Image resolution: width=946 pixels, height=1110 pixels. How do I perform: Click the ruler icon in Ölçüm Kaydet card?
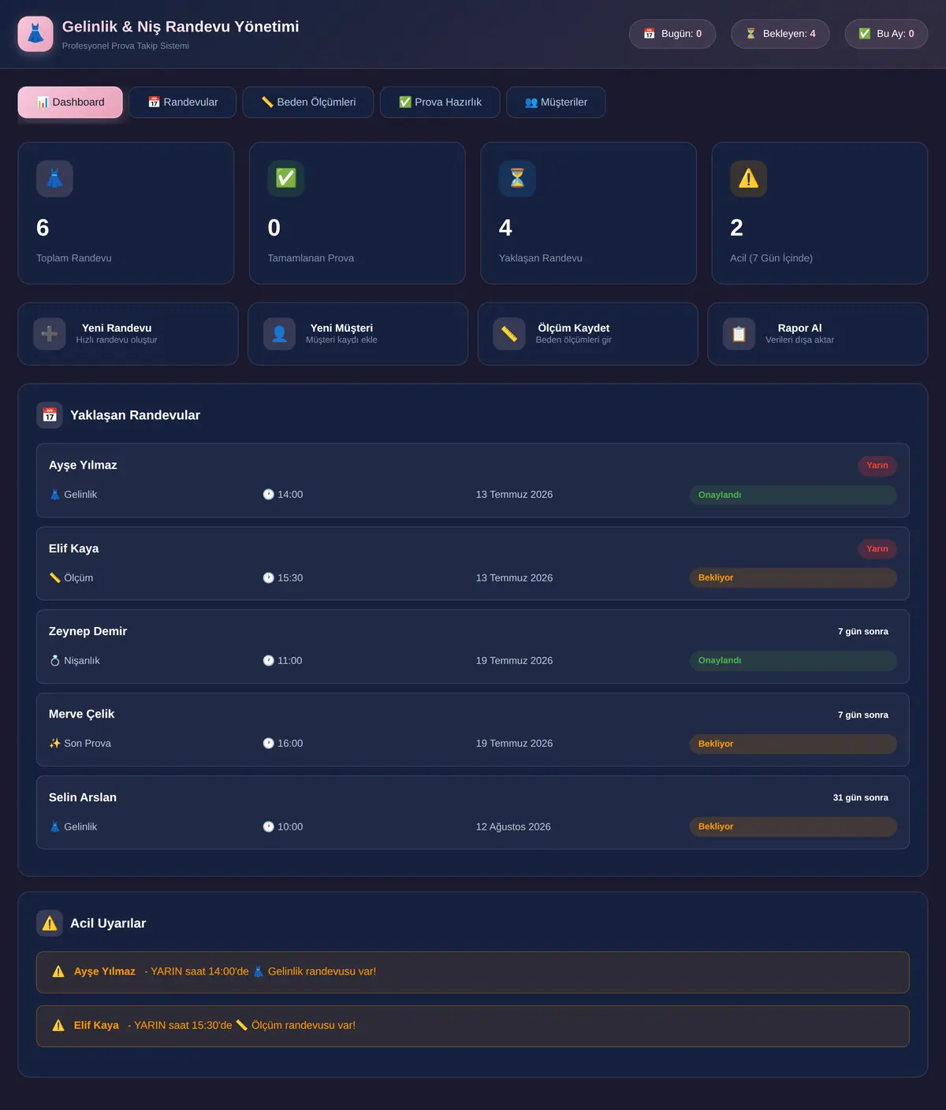point(509,334)
